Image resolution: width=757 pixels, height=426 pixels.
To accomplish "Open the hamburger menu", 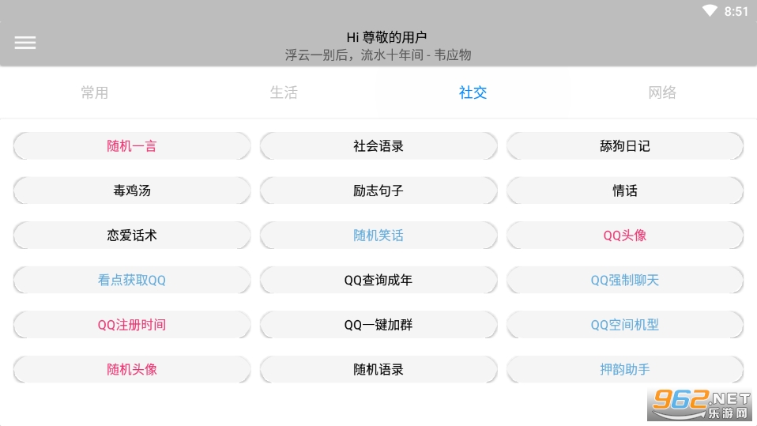I will [x=25, y=43].
